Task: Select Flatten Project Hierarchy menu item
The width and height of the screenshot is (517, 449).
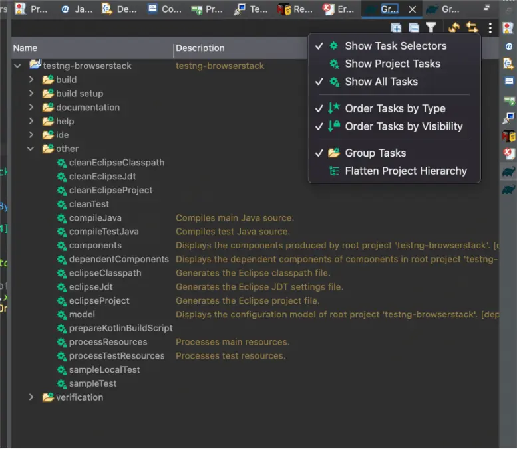Action: 405,171
